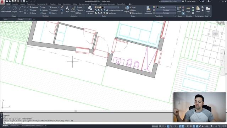Screen dimensions: 227x128
Task: Select the Línea draw tool
Action: click(3, 9)
